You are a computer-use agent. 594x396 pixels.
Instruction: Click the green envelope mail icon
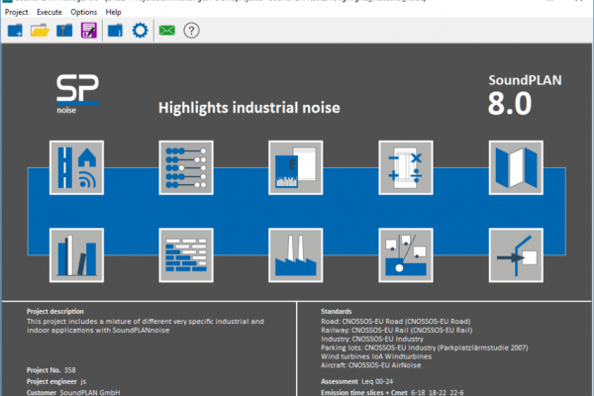point(166,31)
